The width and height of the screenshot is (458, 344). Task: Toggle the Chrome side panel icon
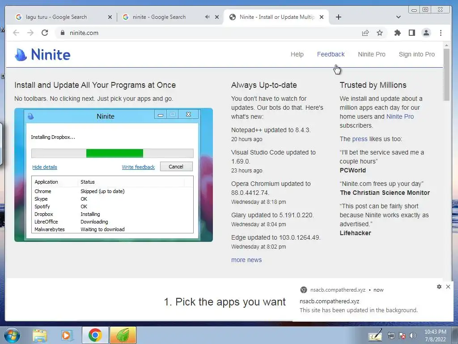(x=412, y=33)
